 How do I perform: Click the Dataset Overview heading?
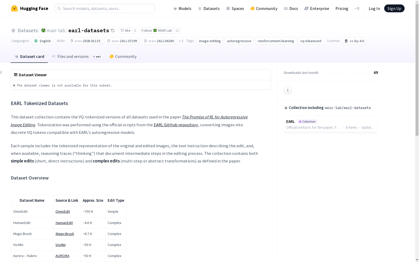pyautogui.click(x=30, y=178)
